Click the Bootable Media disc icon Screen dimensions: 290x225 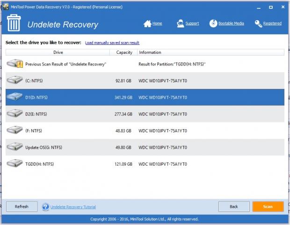click(213, 23)
